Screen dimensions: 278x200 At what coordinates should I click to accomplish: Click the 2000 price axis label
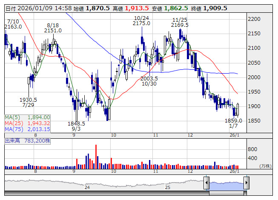(254, 77)
